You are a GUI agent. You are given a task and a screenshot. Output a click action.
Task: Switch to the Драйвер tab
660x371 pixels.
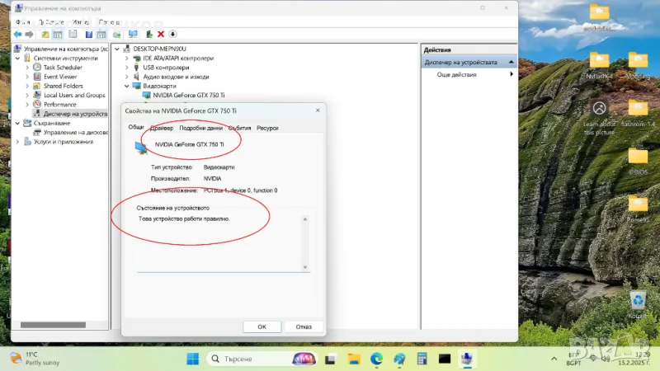(162, 128)
